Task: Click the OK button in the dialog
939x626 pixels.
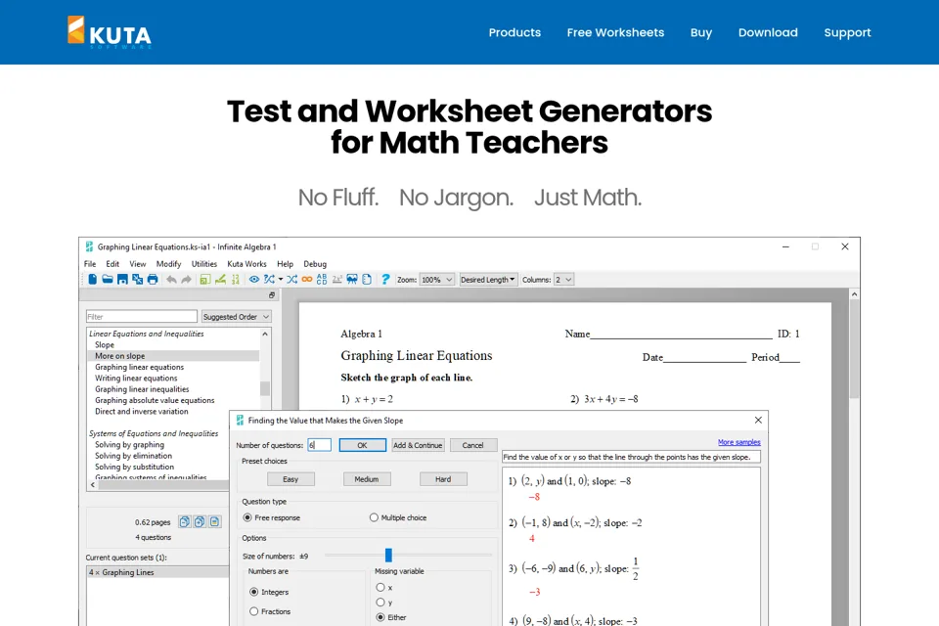Action: tap(362, 445)
